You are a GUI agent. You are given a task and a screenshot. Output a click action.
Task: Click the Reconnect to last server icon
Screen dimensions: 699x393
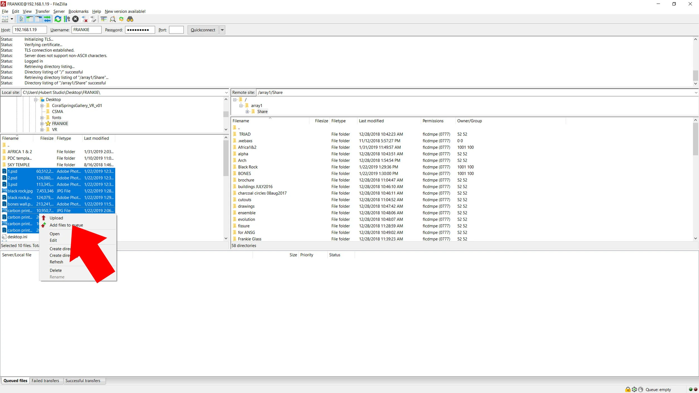(93, 19)
